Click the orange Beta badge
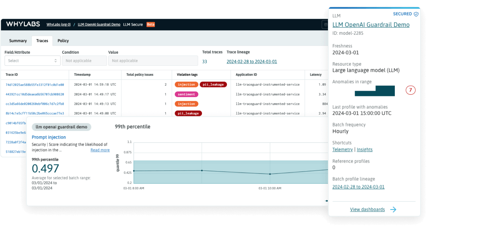The height and width of the screenshot is (231, 493). pos(151,24)
